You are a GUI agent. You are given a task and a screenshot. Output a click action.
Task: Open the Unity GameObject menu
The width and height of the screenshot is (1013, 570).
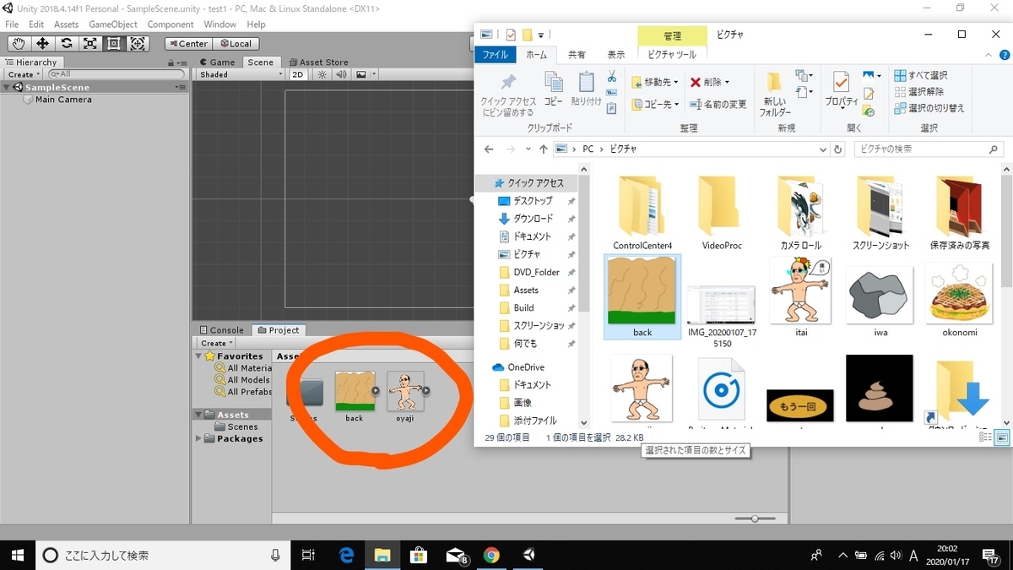[113, 24]
